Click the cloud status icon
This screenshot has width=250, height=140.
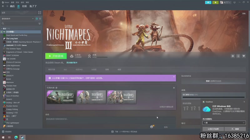click(x=72, y=56)
